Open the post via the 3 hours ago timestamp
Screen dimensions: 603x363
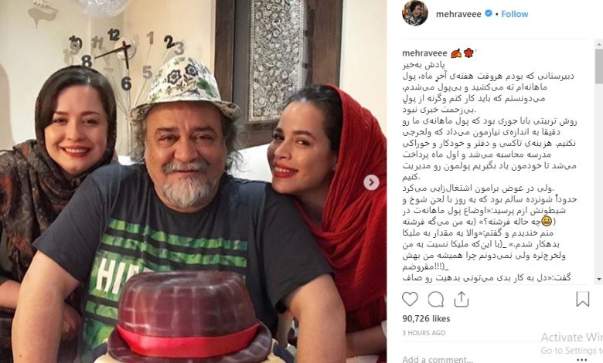click(x=424, y=333)
